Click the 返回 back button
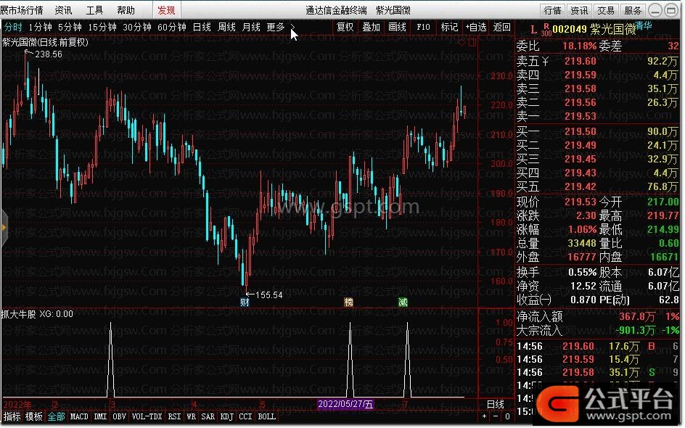This screenshot has width=685, height=428. click(501, 27)
